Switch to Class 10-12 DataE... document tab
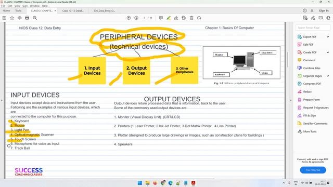 coord(73,10)
